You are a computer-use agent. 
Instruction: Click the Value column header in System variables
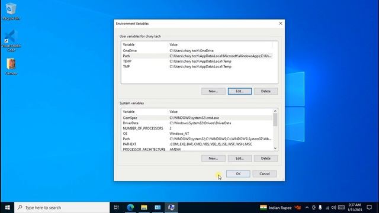pyautogui.click(x=220, y=112)
